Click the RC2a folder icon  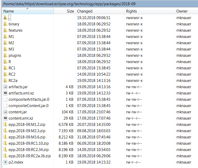pos(5,80)
